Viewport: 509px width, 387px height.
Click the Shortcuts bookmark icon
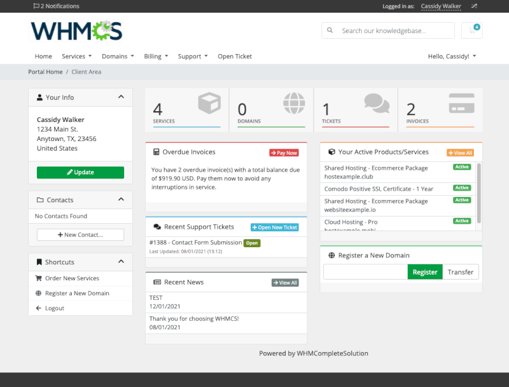[39, 262]
